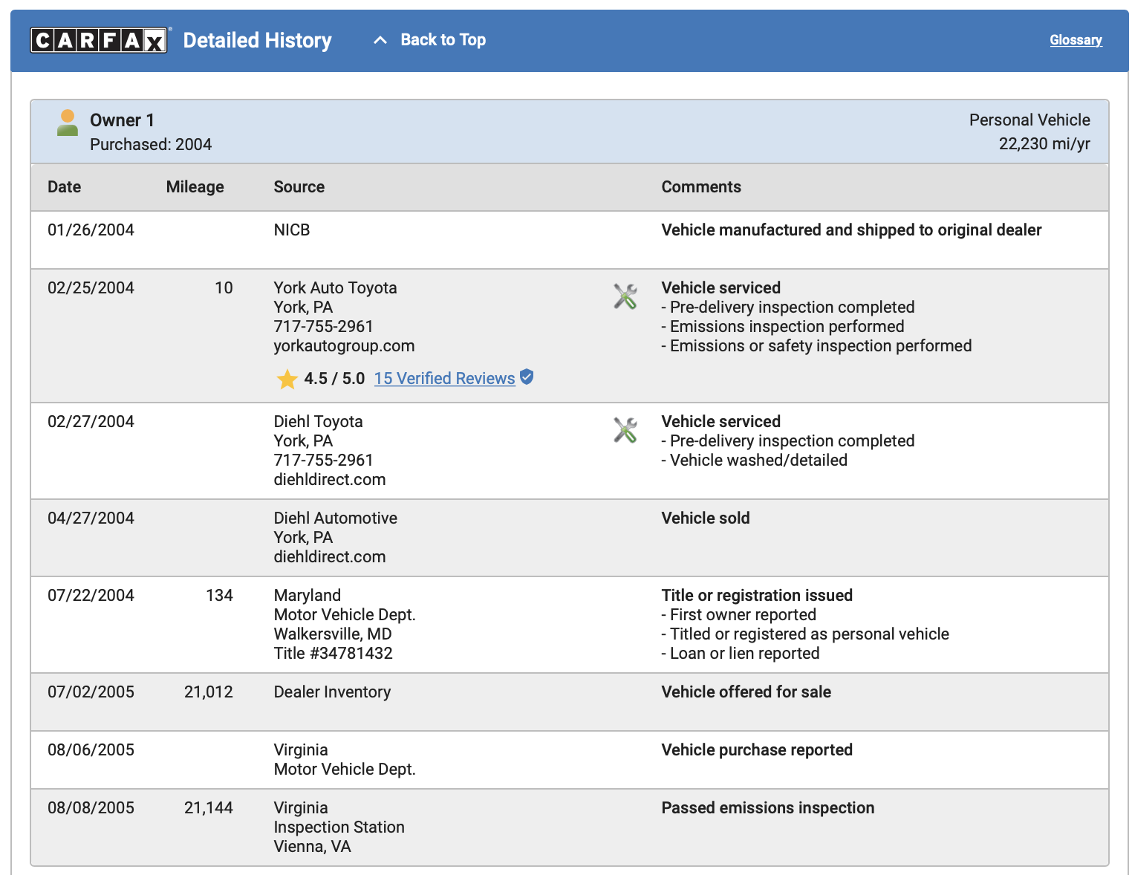The width and height of the screenshot is (1132, 875).
Task: Click mileage value 21,144
Action: point(209,808)
